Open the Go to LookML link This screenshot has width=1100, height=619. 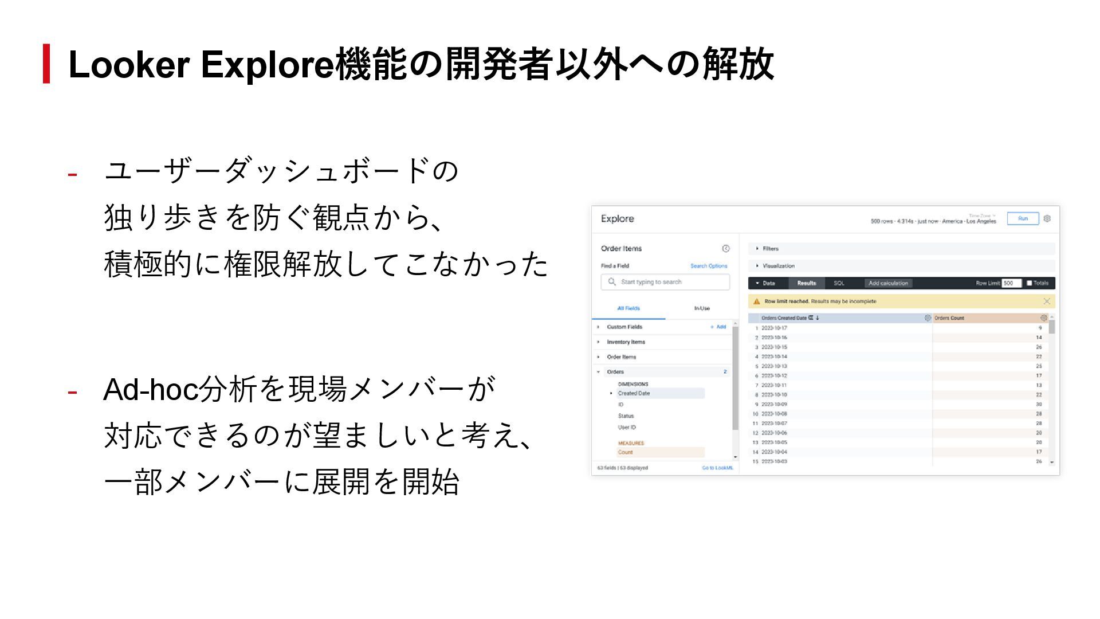point(717,468)
